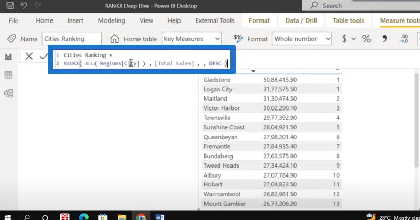Apply percentage format
Viewport: 420px width, 220px height.
point(366,39)
